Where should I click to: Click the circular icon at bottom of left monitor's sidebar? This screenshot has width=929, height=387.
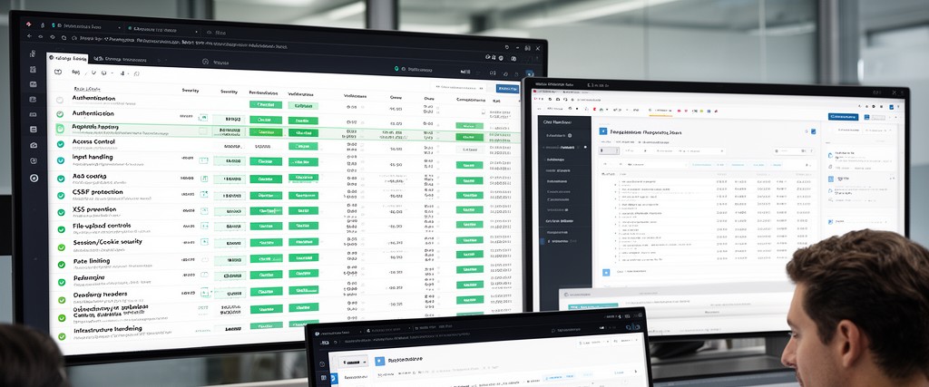coord(34,178)
